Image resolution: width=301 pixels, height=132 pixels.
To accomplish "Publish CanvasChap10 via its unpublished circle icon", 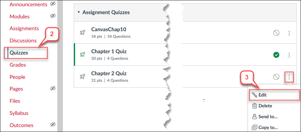I will click(276, 33).
